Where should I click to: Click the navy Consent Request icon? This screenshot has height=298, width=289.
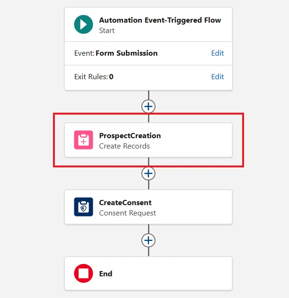pyautogui.click(x=84, y=207)
